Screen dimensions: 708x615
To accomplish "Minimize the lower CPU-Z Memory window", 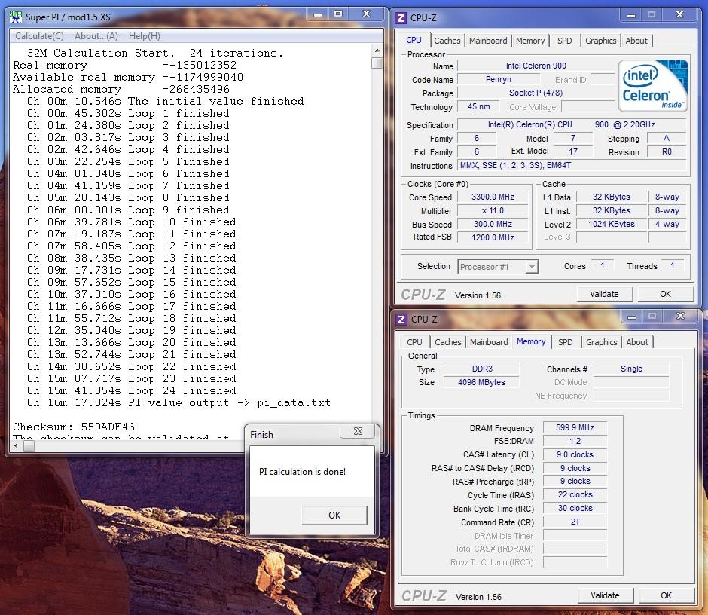I will [632, 317].
